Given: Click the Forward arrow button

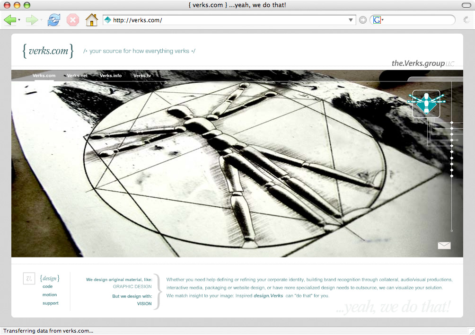Looking at the screenshot, I should pyautogui.click(x=32, y=20).
